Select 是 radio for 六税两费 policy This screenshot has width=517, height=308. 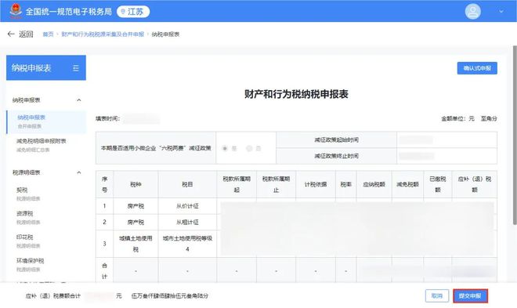[225, 148]
